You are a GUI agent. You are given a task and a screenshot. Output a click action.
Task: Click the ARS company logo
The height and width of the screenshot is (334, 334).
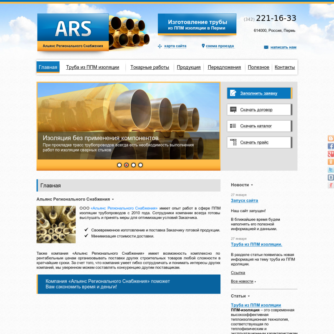click(73, 33)
